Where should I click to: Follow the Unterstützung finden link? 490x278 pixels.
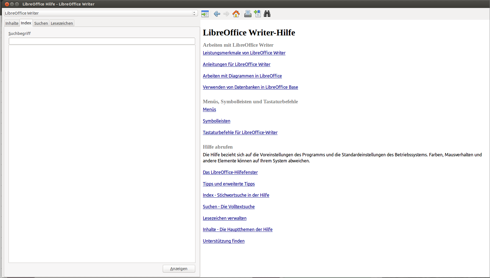224,241
